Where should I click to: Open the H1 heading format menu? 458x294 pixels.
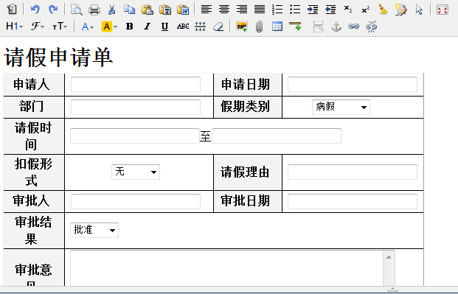[14, 27]
